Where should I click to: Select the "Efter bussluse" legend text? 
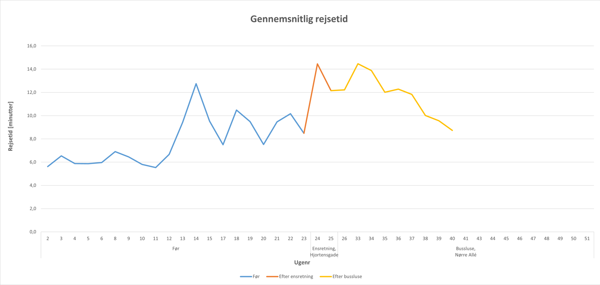[347, 277]
